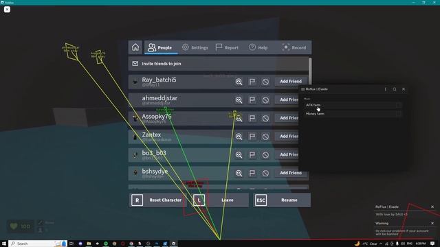Open the Windows Start menu

(4, 244)
